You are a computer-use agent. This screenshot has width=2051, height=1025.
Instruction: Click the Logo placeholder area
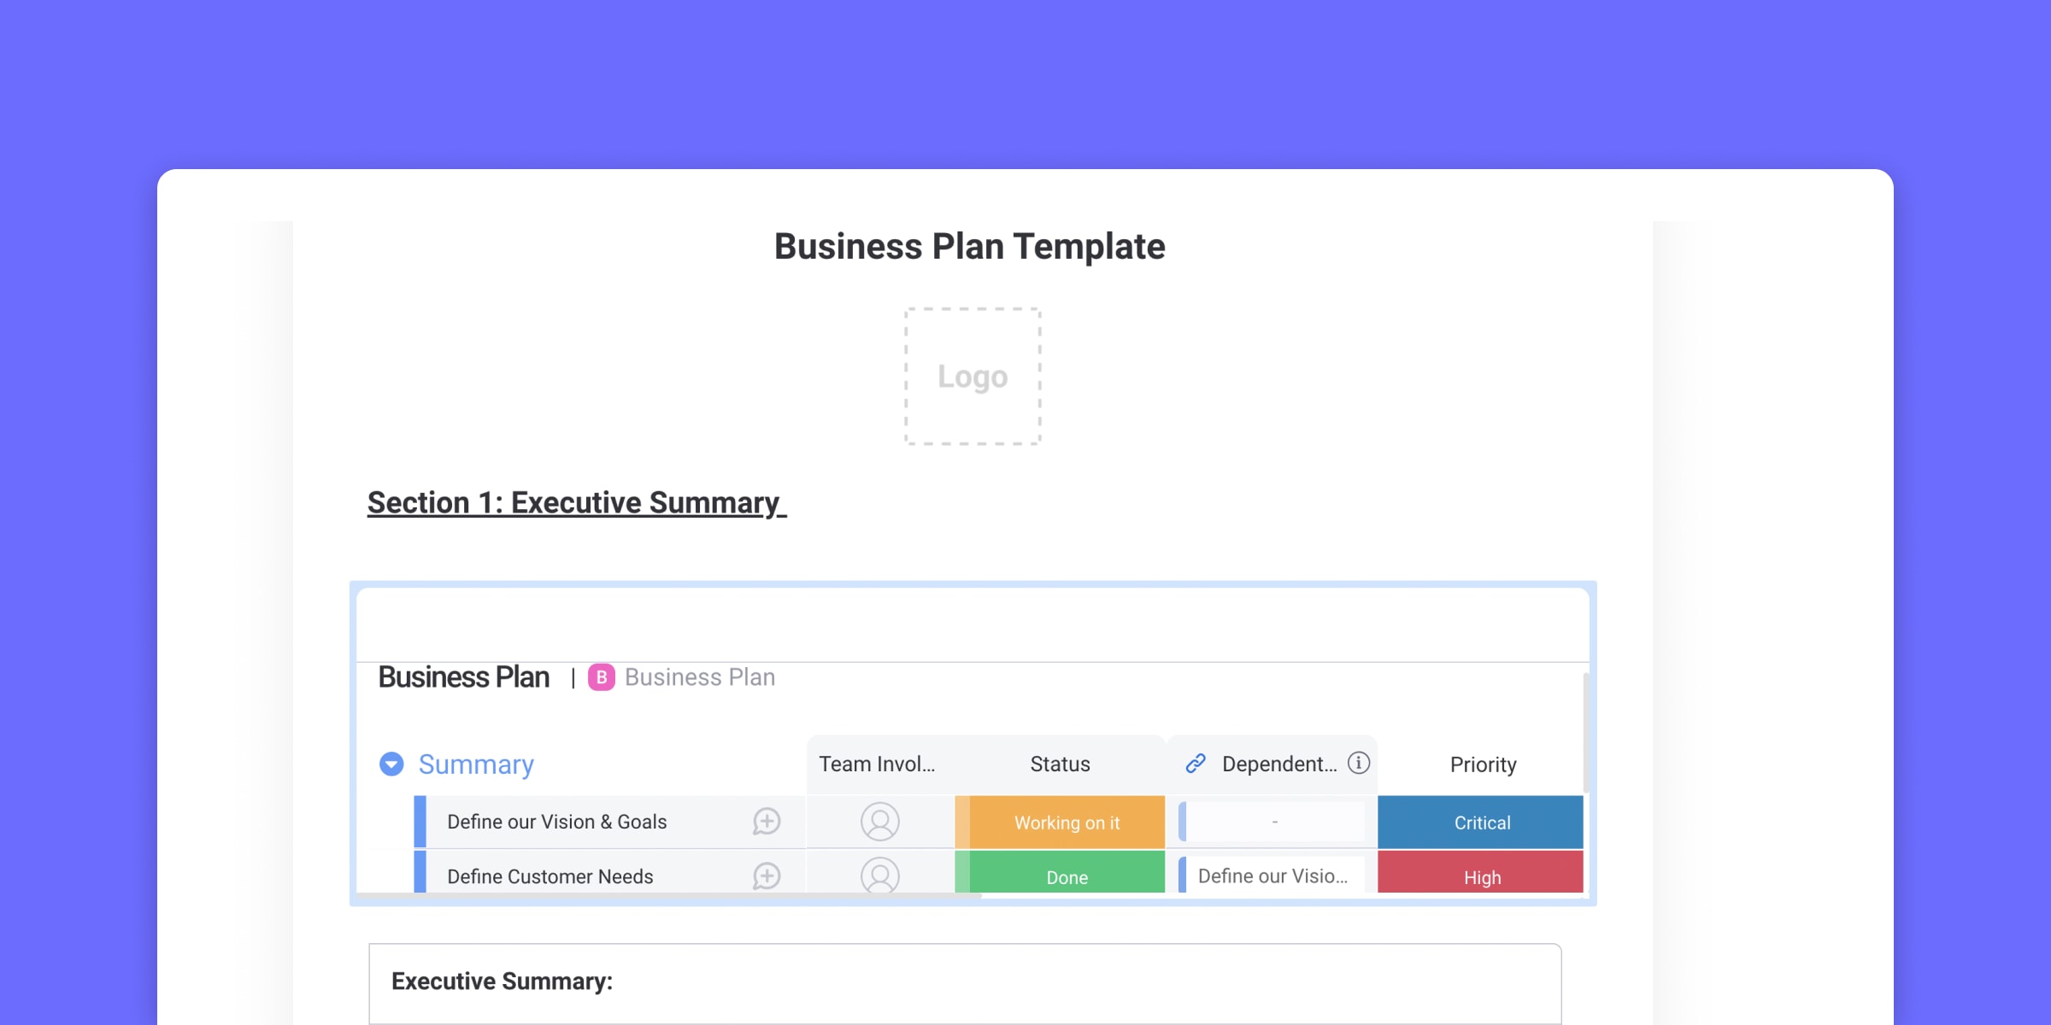coord(972,378)
